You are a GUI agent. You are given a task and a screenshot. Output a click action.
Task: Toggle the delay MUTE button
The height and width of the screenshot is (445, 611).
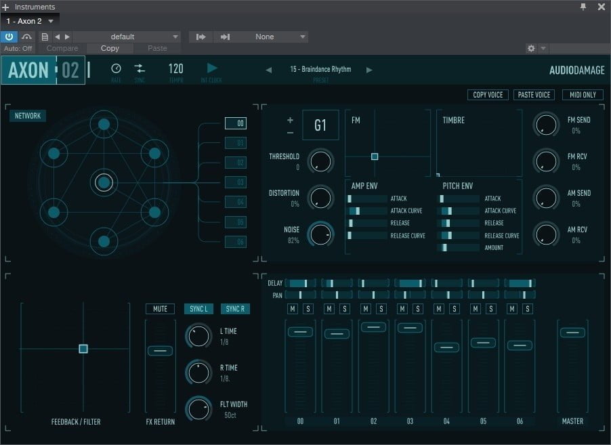click(160, 309)
